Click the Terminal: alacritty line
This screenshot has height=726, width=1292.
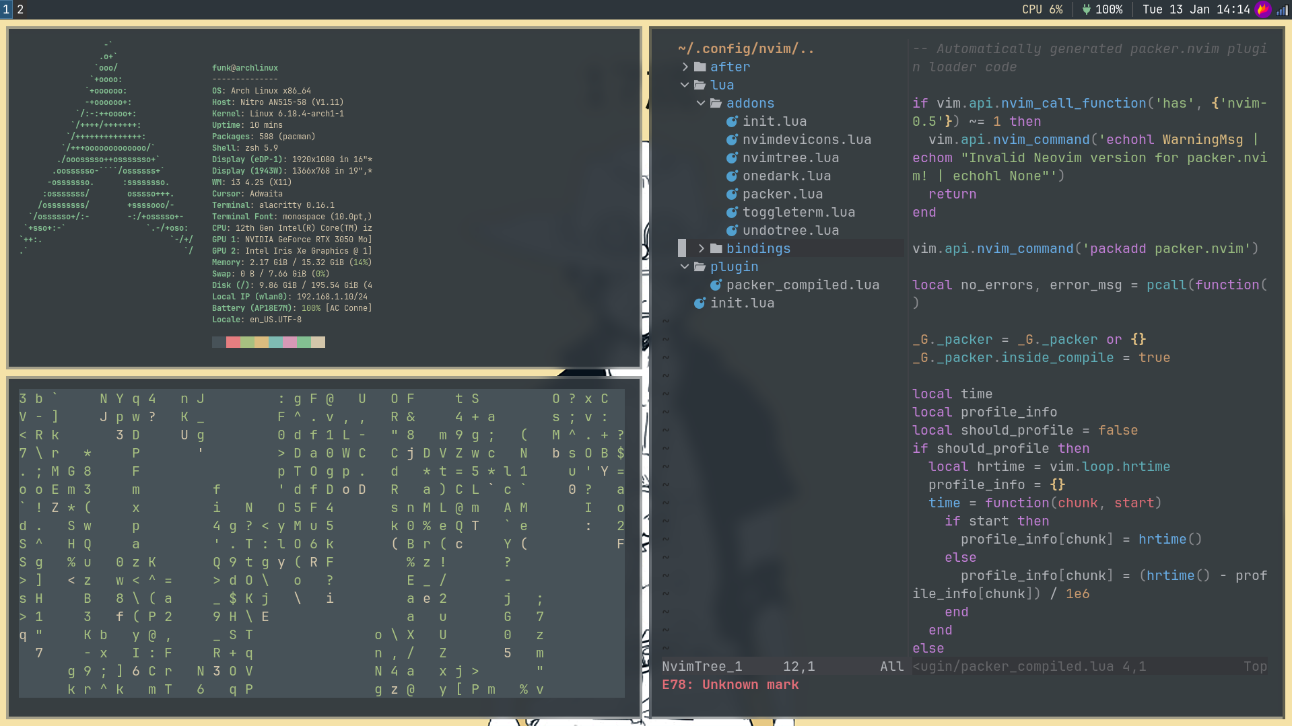coord(273,205)
